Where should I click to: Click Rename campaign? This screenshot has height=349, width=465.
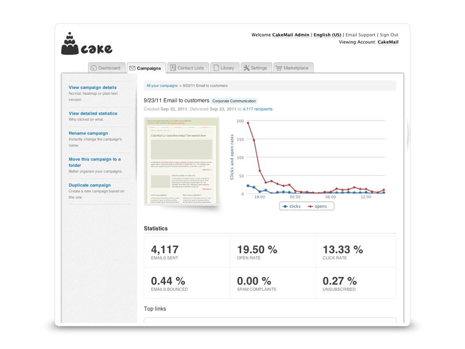tap(88, 133)
